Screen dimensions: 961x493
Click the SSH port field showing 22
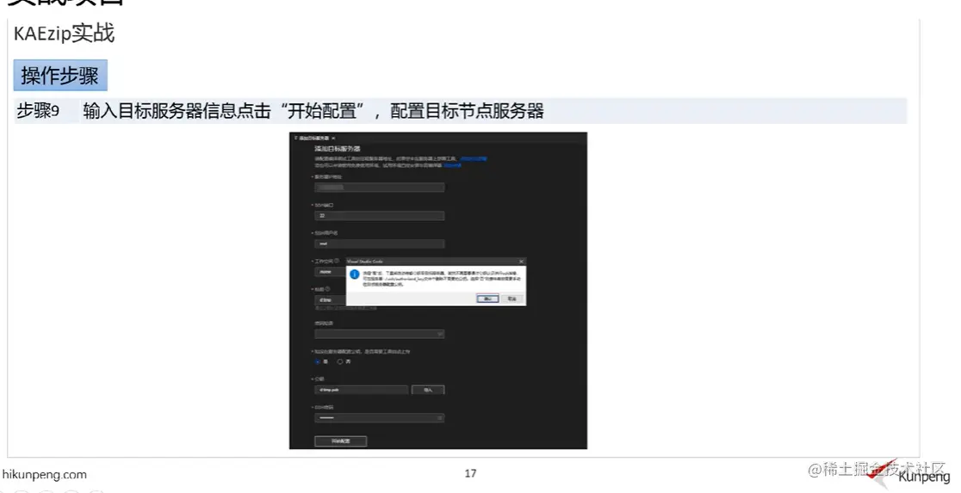[x=380, y=216]
